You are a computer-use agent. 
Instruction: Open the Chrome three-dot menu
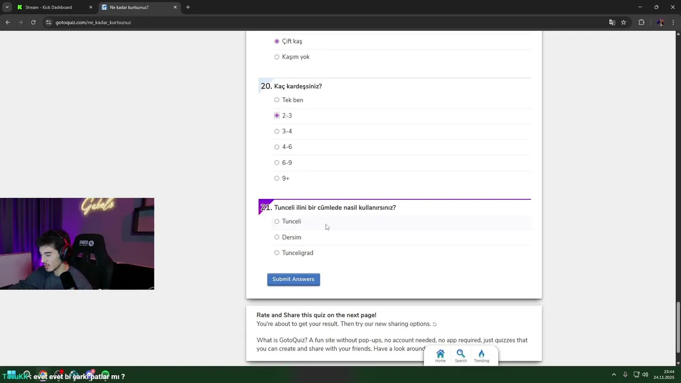pyautogui.click(x=674, y=22)
